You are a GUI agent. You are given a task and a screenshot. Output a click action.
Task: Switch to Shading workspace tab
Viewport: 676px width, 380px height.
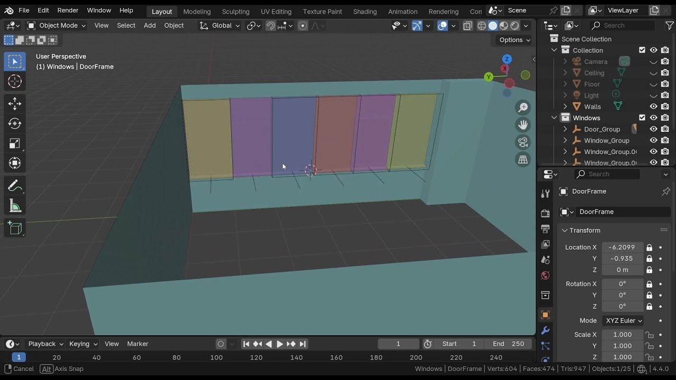pos(364,11)
